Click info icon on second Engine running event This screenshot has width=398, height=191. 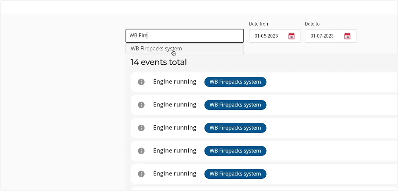141,105
